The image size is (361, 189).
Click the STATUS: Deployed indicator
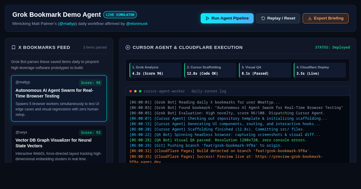point(332,47)
